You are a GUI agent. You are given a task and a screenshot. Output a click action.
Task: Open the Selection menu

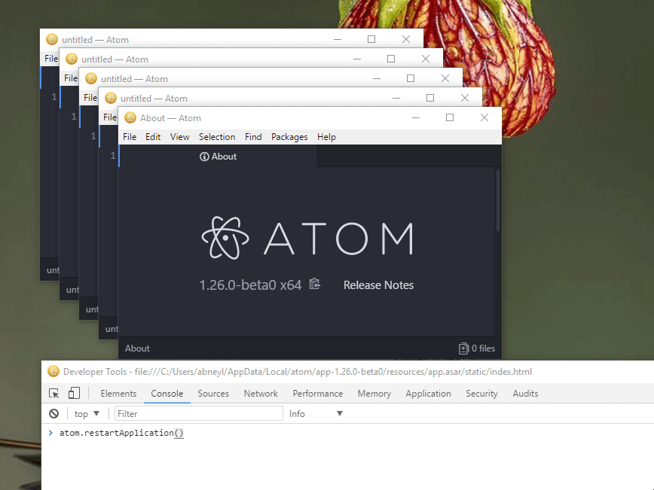(x=217, y=137)
